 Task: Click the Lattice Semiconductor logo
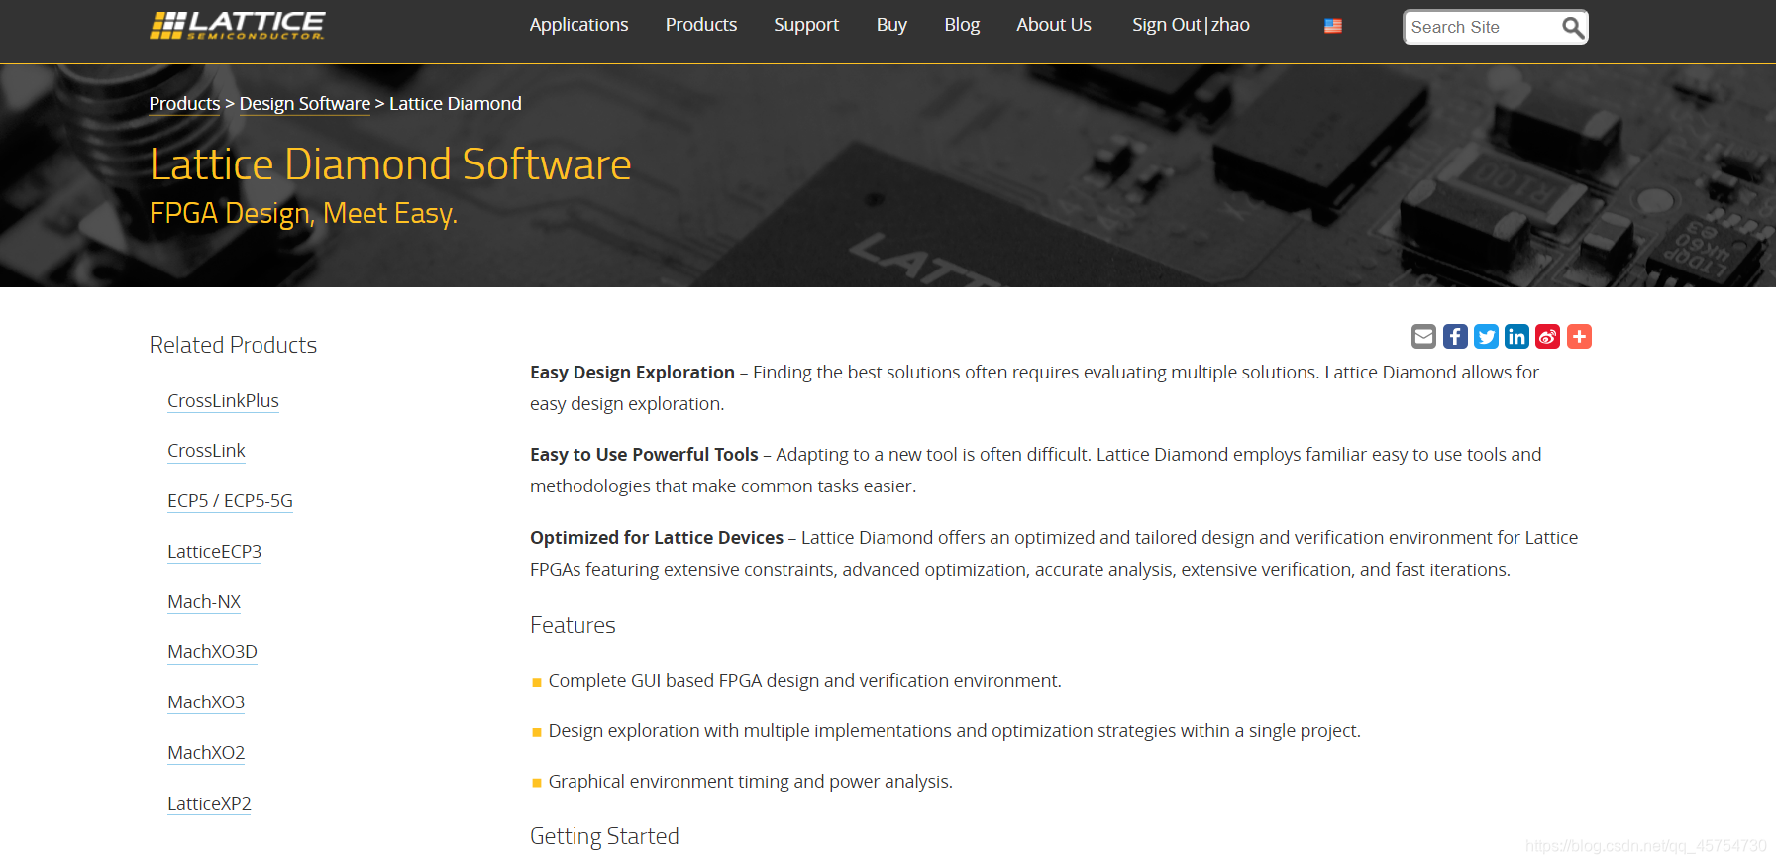click(x=238, y=25)
